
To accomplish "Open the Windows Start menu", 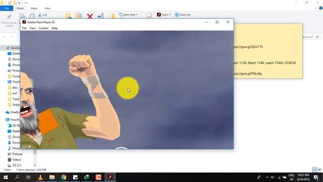I will 6,177.
